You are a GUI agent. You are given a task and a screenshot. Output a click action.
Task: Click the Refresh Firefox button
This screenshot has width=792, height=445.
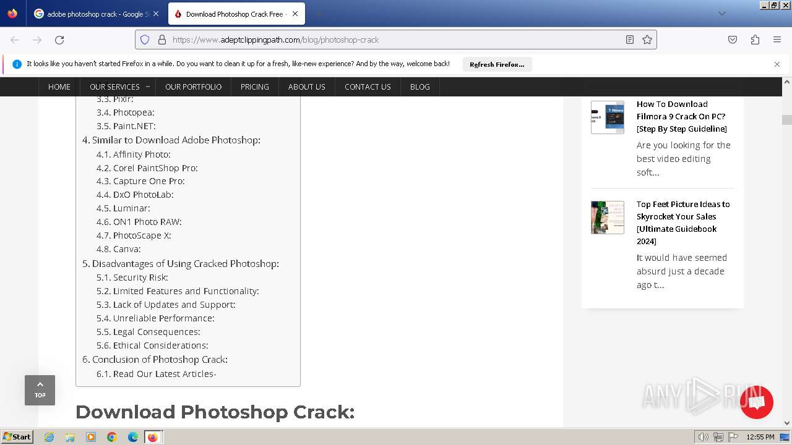[497, 64]
